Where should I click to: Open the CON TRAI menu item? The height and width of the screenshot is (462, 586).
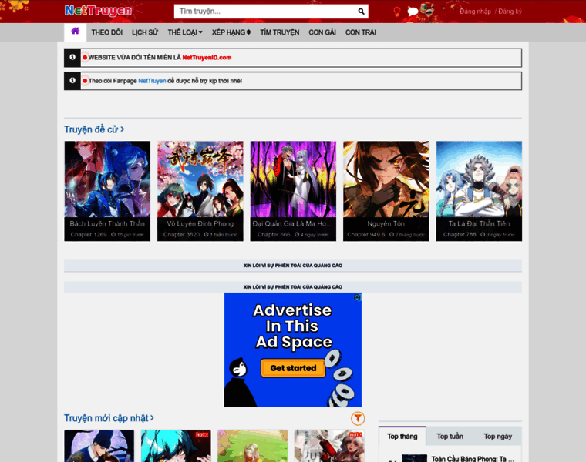click(361, 32)
